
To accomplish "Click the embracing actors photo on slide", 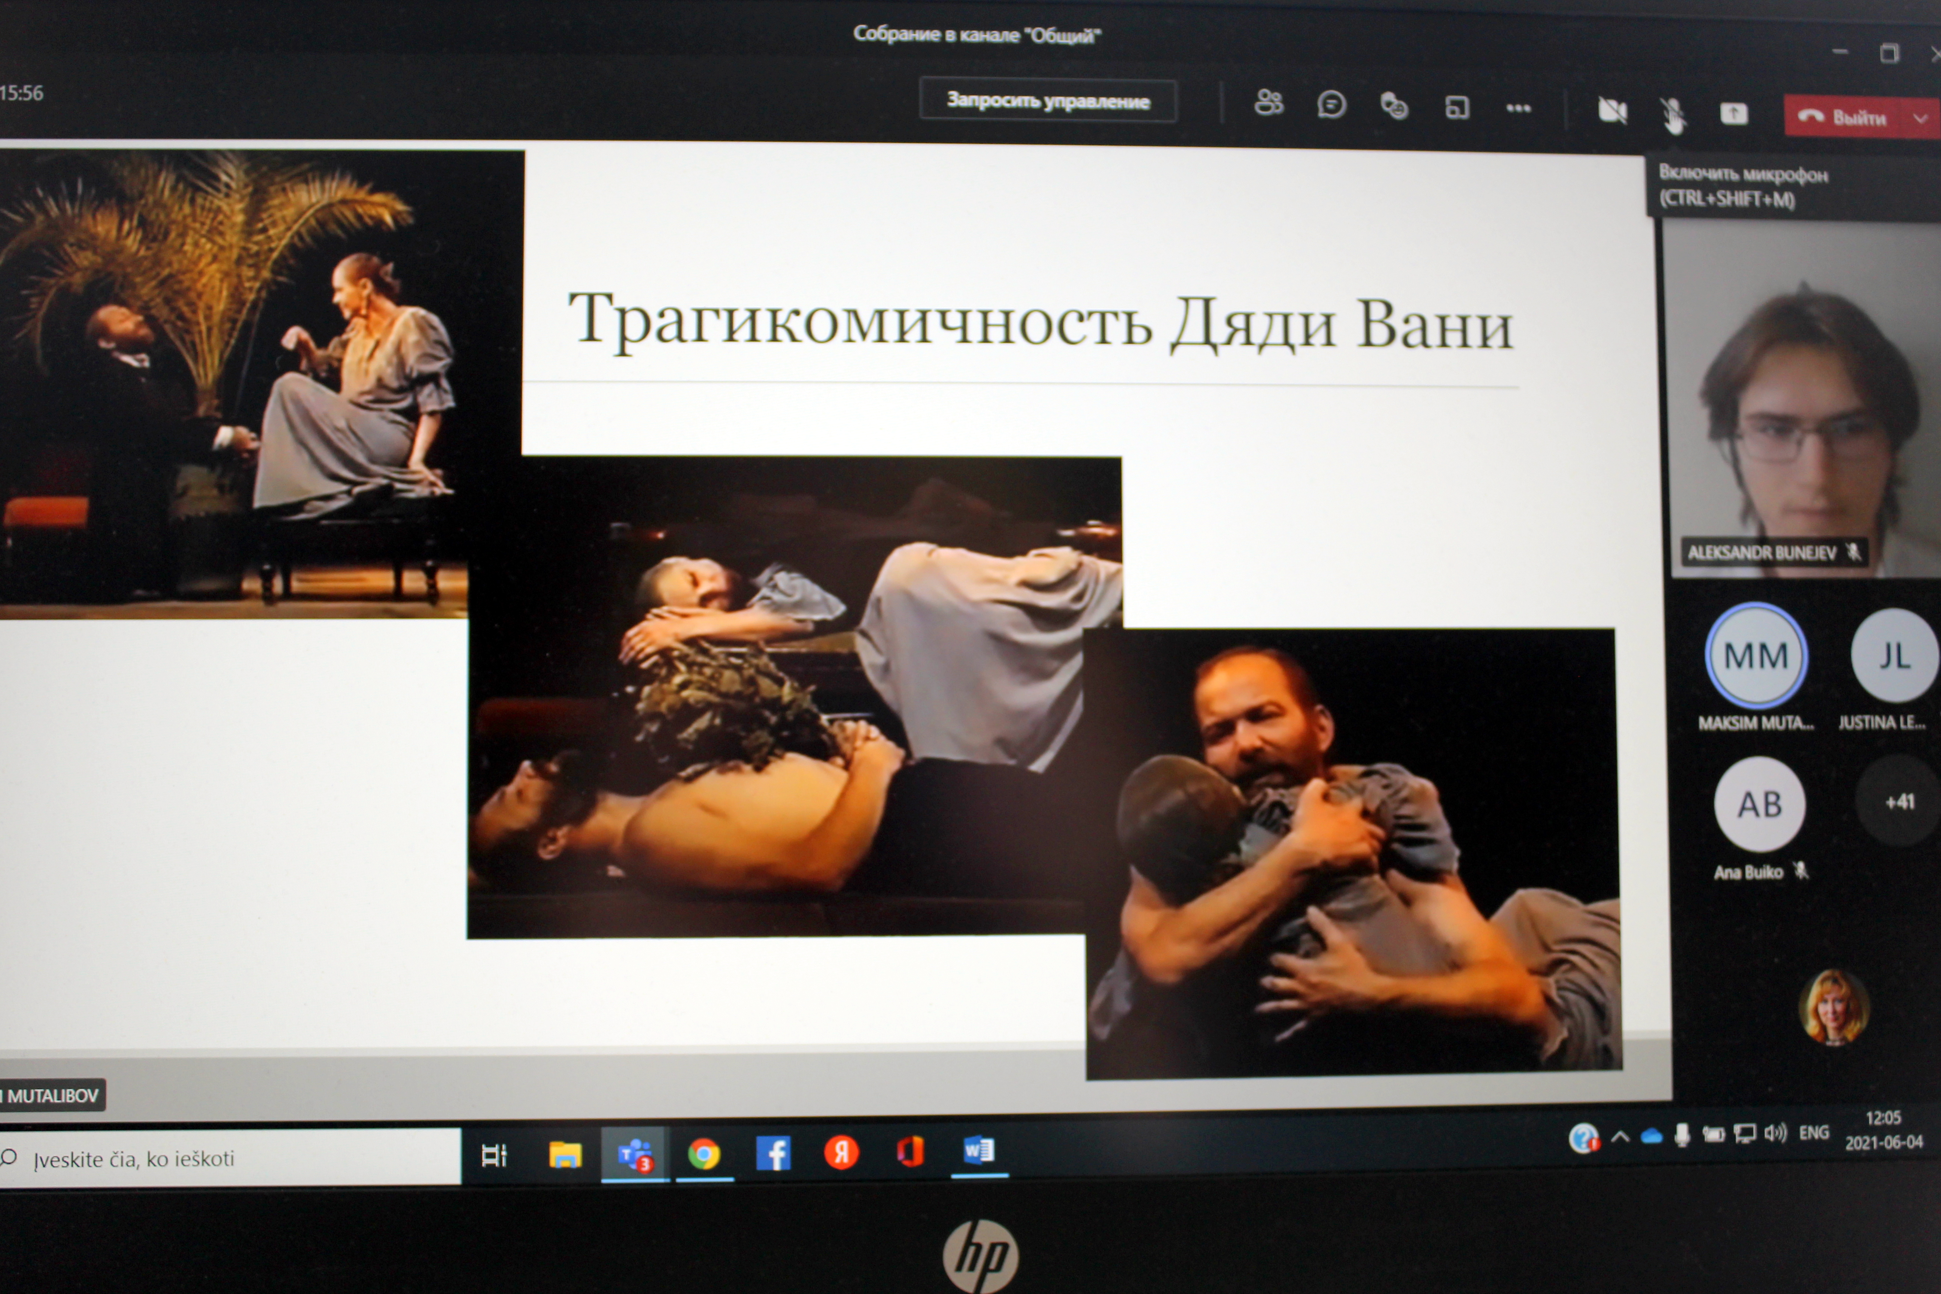I will [x=1354, y=853].
